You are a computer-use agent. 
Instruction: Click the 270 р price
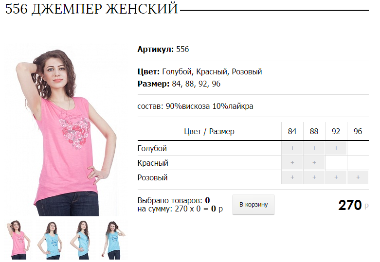point(353,205)
